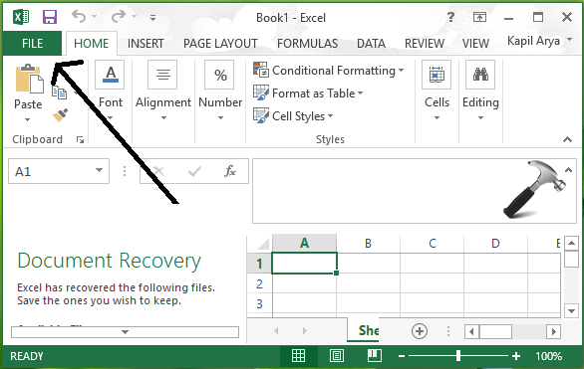Open the Name Box dropdown arrow
The width and height of the screenshot is (584, 369).
point(99,170)
